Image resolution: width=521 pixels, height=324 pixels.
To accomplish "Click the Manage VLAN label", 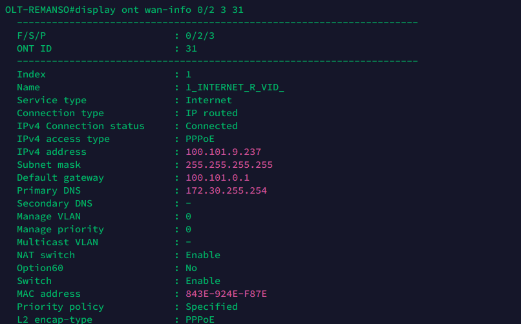I will pyautogui.click(x=48, y=216).
